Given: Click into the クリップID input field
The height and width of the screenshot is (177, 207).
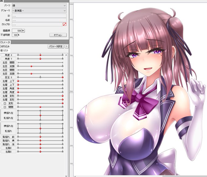Looking at the screenshot, I should pos(37,24).
